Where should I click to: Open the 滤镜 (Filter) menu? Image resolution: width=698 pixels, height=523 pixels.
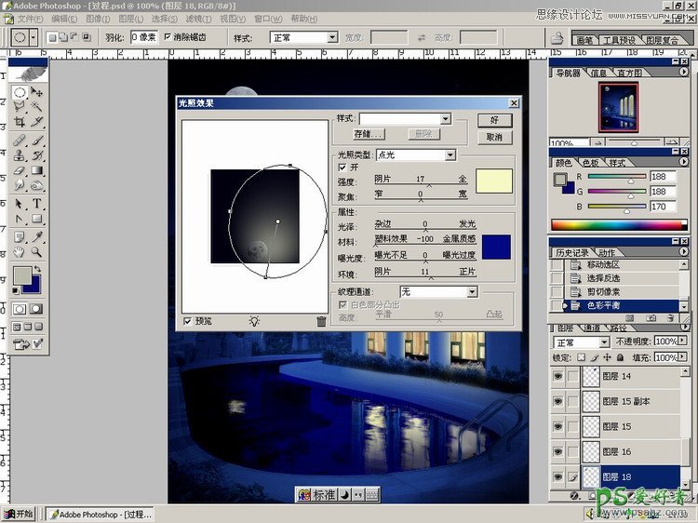pos(197,19)
